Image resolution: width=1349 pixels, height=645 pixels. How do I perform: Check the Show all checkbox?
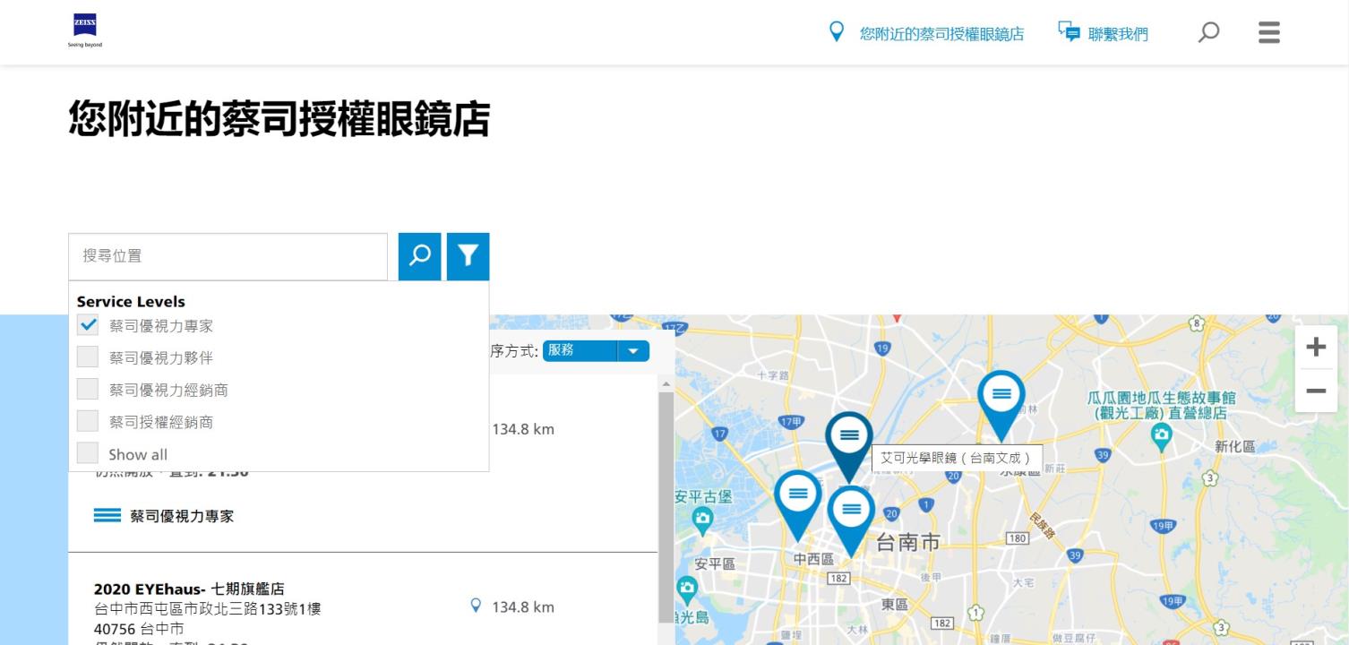(x=88, y=453)
